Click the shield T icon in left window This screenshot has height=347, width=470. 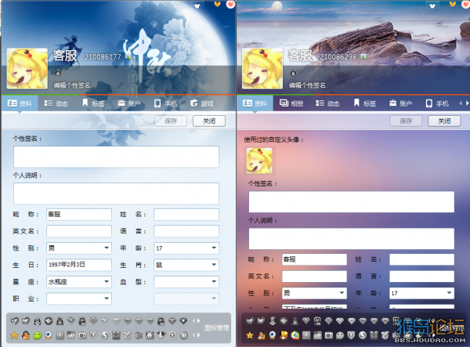coord(172,335)
